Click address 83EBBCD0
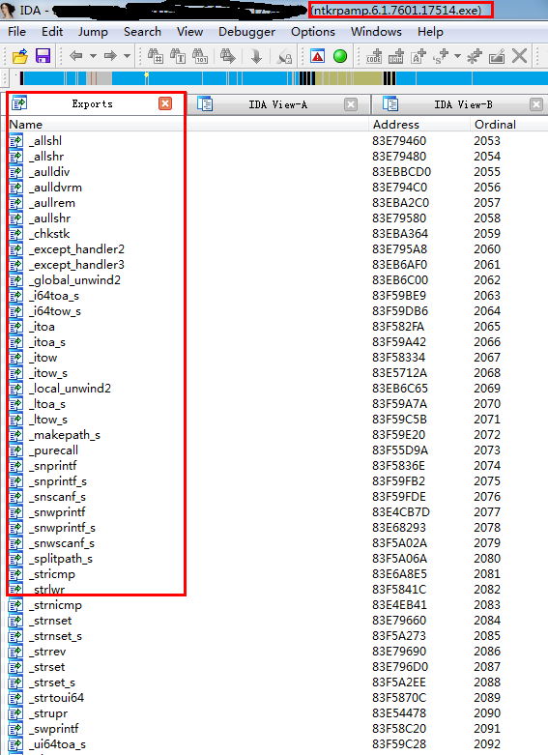The width and height of the screenshot is (548, 755). 402,172
